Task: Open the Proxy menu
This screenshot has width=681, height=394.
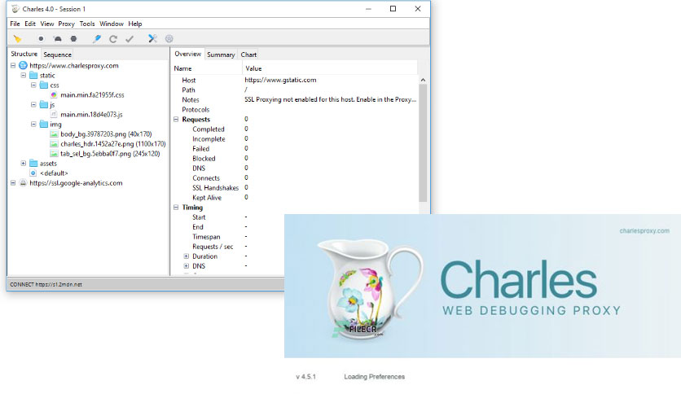Action: (x=67, y=24)
